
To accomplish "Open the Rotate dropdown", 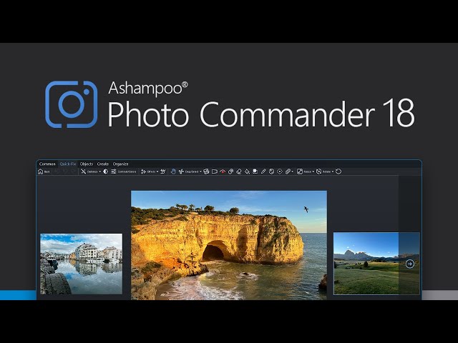I will 326,171.
